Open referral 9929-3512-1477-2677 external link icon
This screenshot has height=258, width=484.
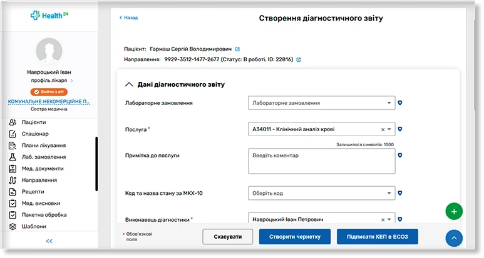[x=299, y=60]
